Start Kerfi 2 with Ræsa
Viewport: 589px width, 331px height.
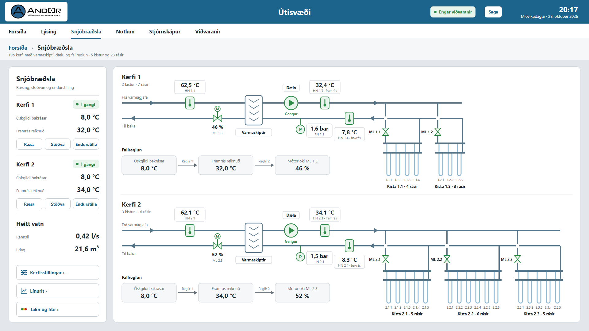(x=29, y=204)
